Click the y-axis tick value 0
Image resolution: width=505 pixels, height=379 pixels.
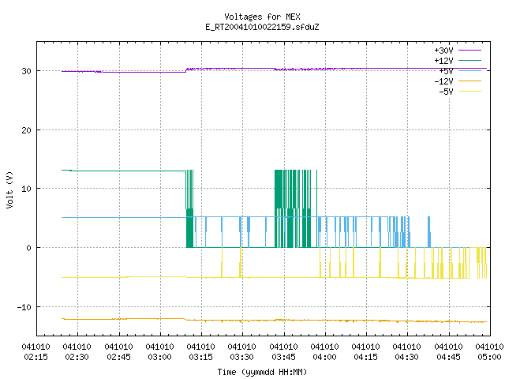[28, 248]
